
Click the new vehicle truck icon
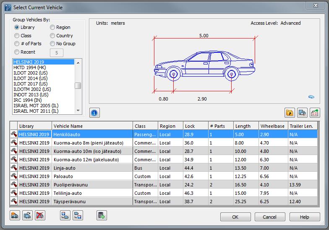click(x=15, y=215)
